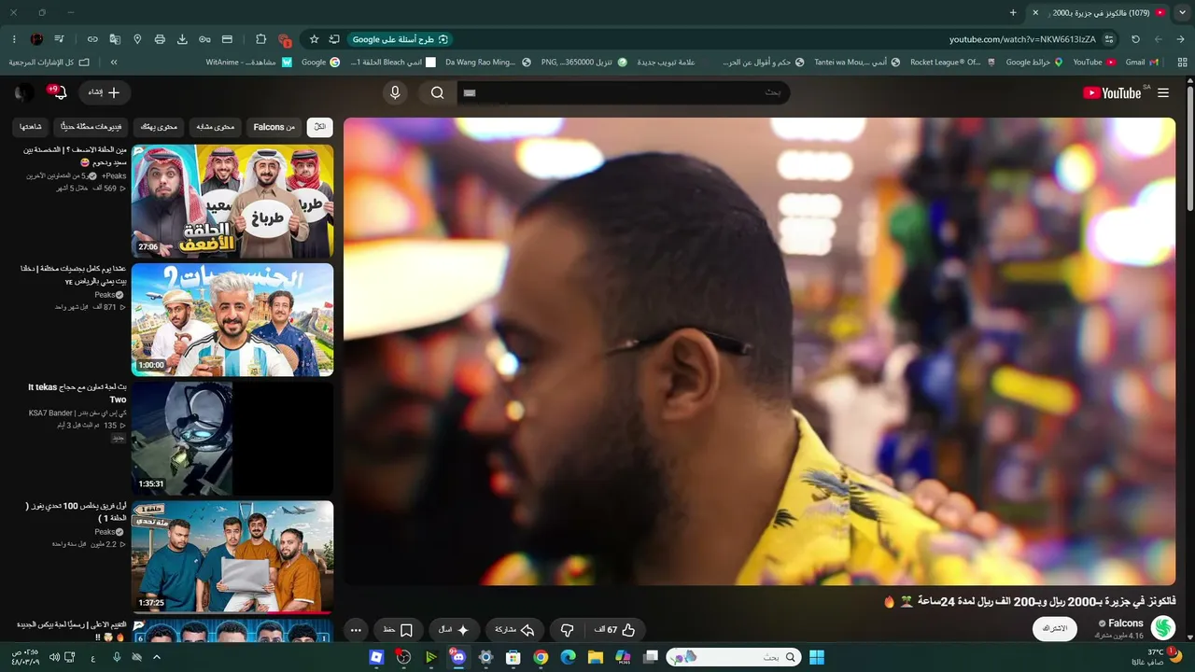Open the "كل الإشارات المرجعية" bookmarks folder
The width and height of the screenshot is (1195, 672).
pyautogui.click(x=49, y=62)
